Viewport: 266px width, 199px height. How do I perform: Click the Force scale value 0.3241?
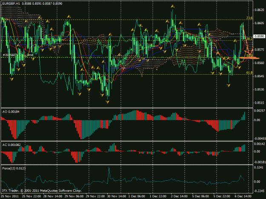click(259, 167)
